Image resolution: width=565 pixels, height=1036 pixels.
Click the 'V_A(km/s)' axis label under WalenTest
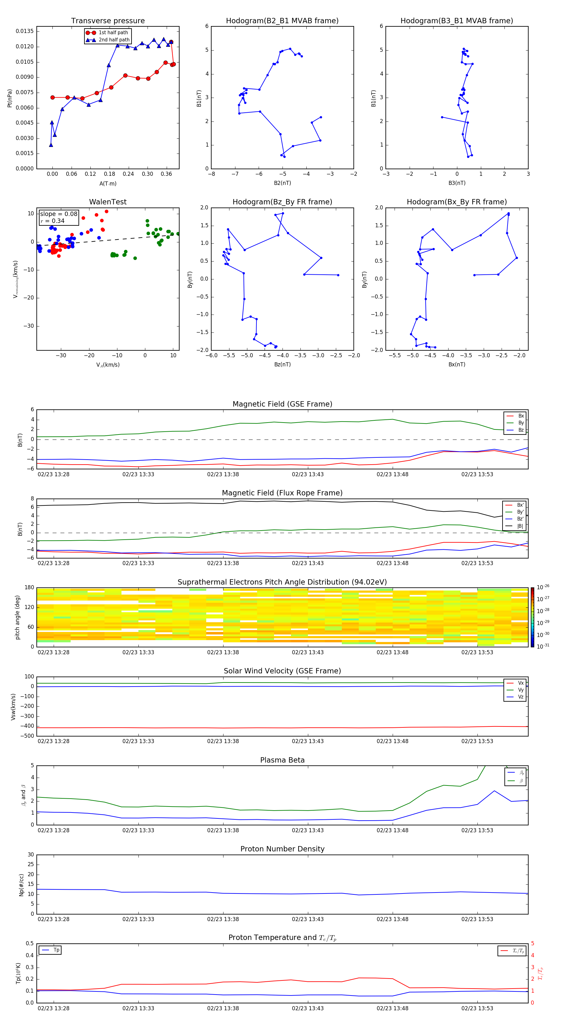click(x=108, y=365)
